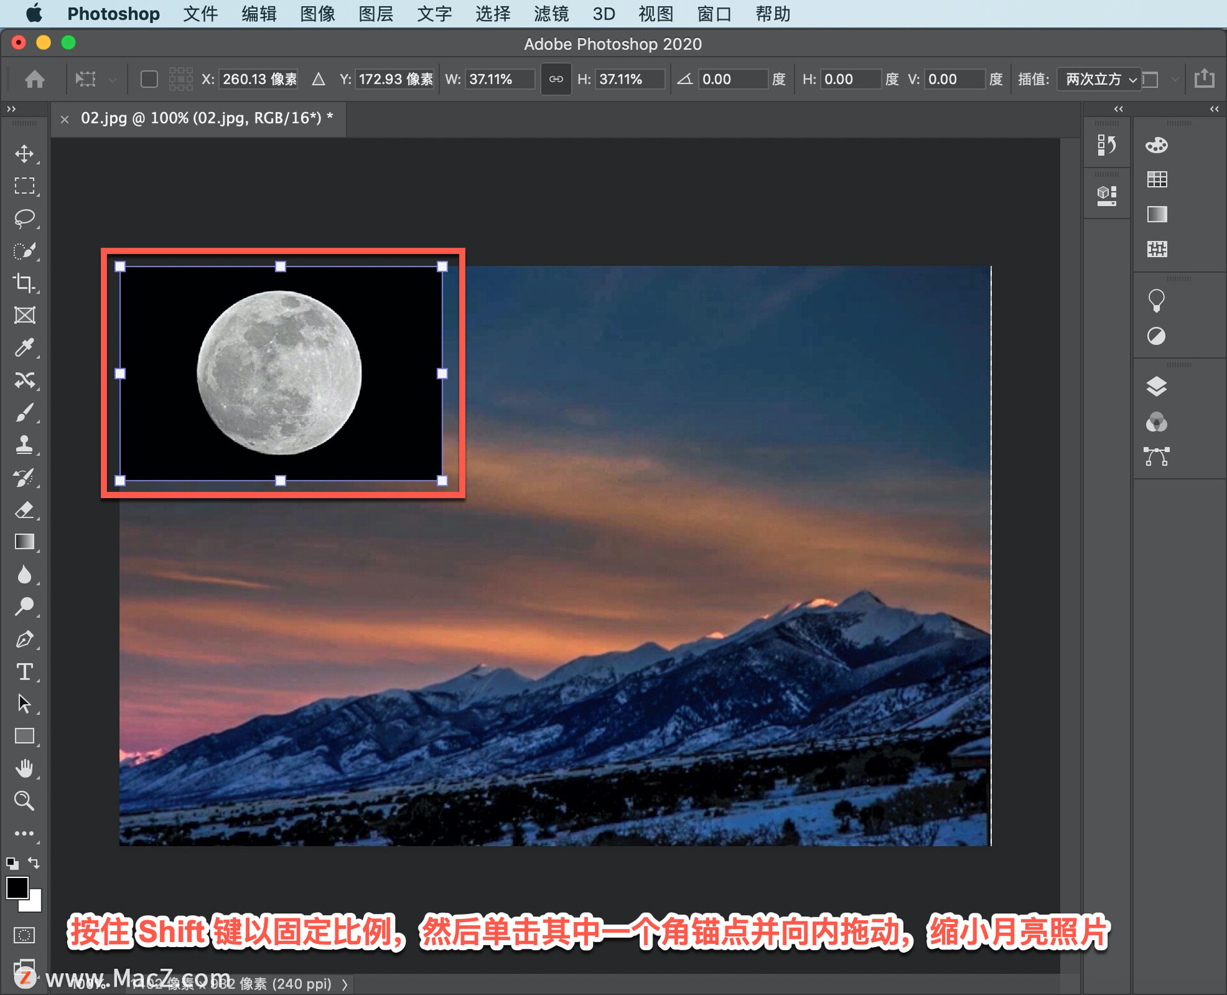
Task: Expand status bar info arrow
Action: pos(345,984)
